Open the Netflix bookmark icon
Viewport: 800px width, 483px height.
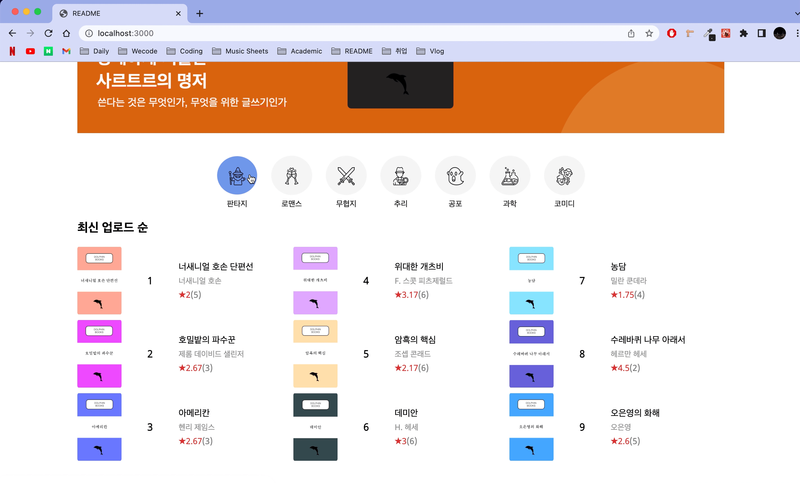click(x=12, y=51)
